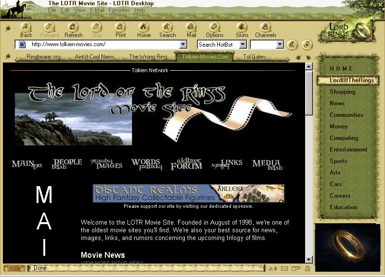Click the Lord of the Rings logo
This screenshot has height=277, width=385.
tap(347, 31)
